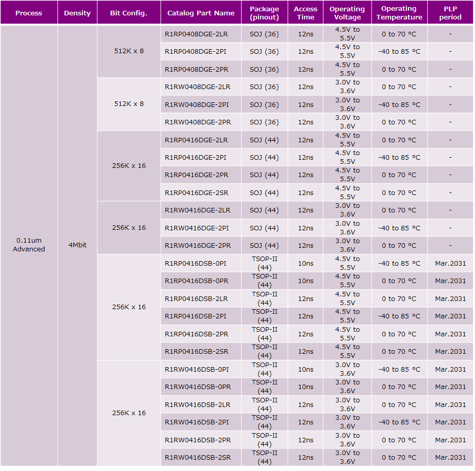Click voltage 3.0V to 3.6V of R1RW0416DGE-2PI
This screenshot has height=471, width=475.
coord(347,228)
